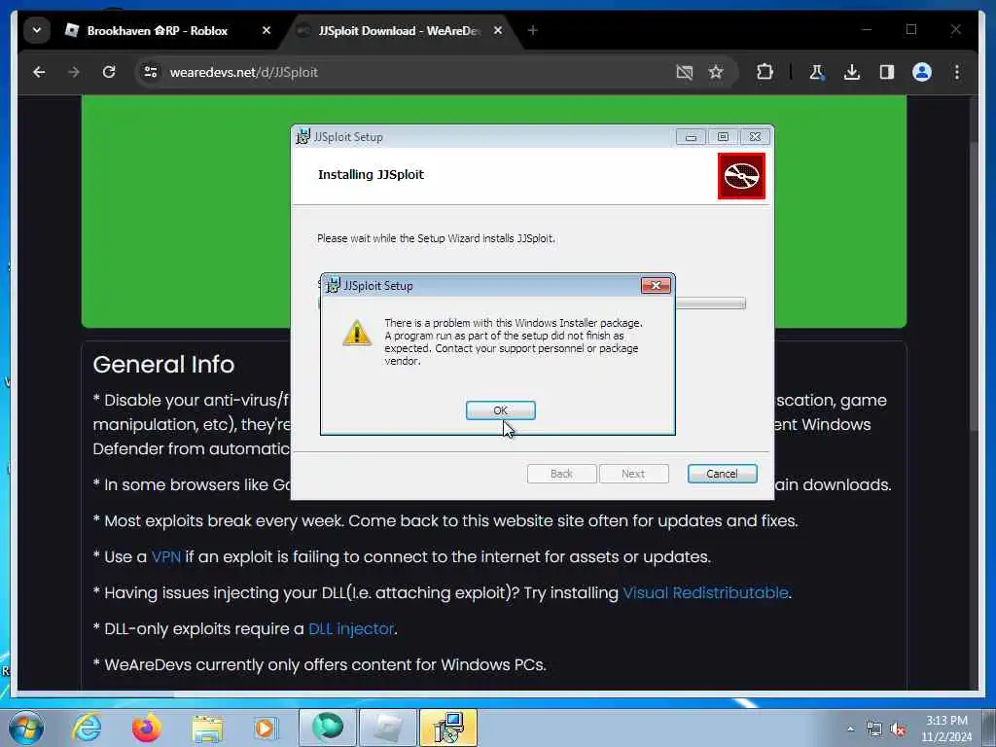This screenshot has height=747, width=996.
Task: Click OK in the installer error dialog
Action: 501,410
